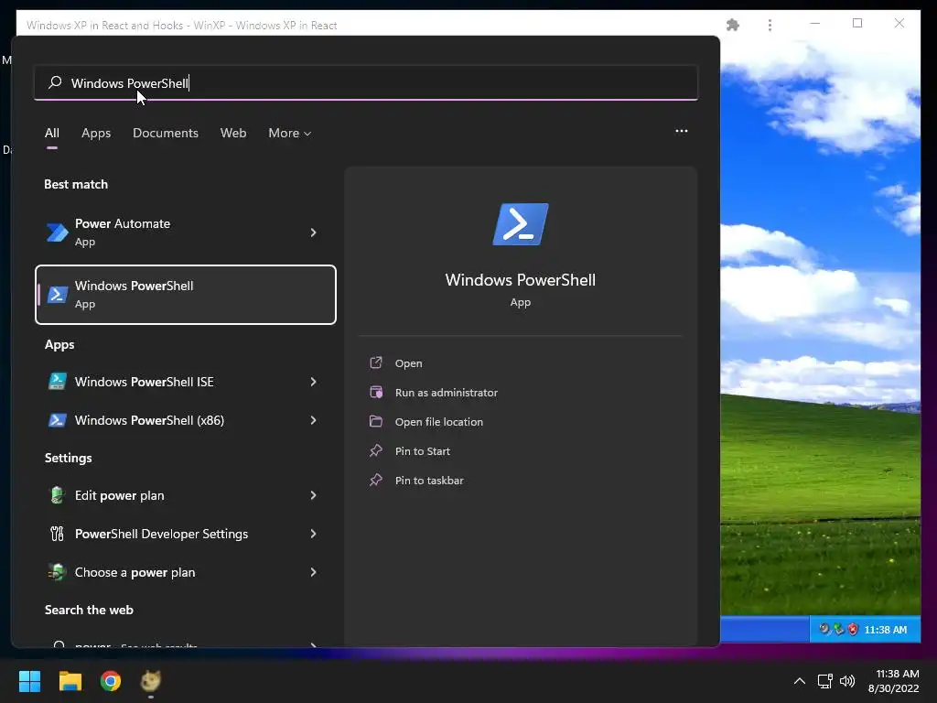Choose Open file location
Screen dimensions: 937x703
[x=439, y=421]
